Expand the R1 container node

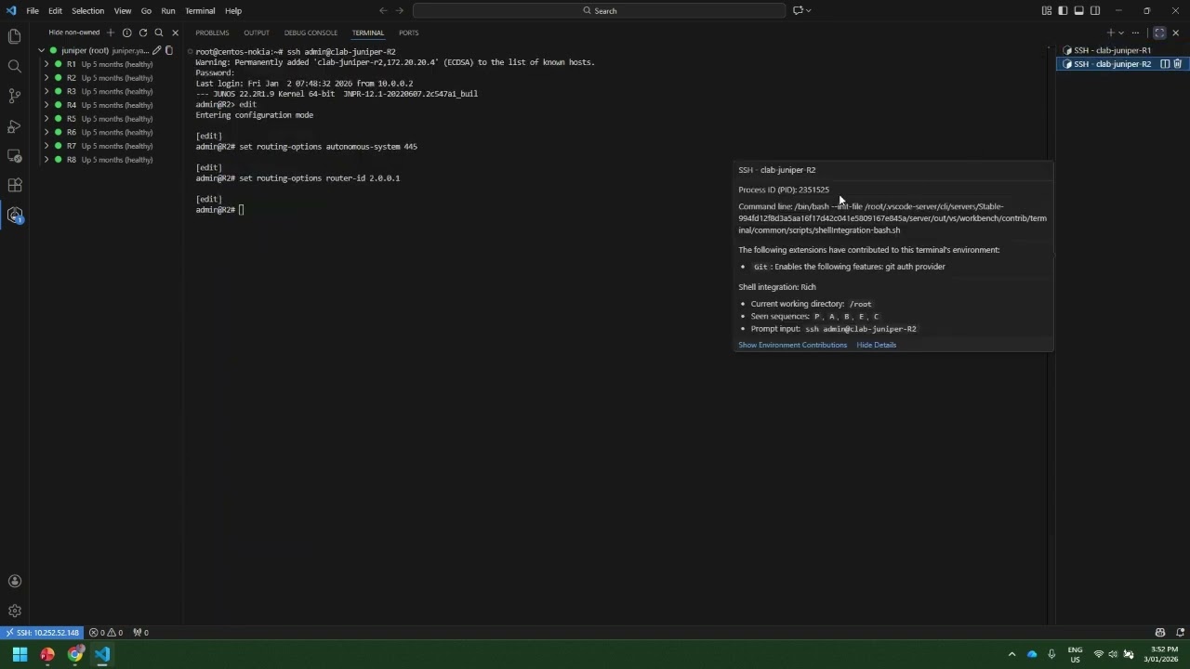click(46, 64)
